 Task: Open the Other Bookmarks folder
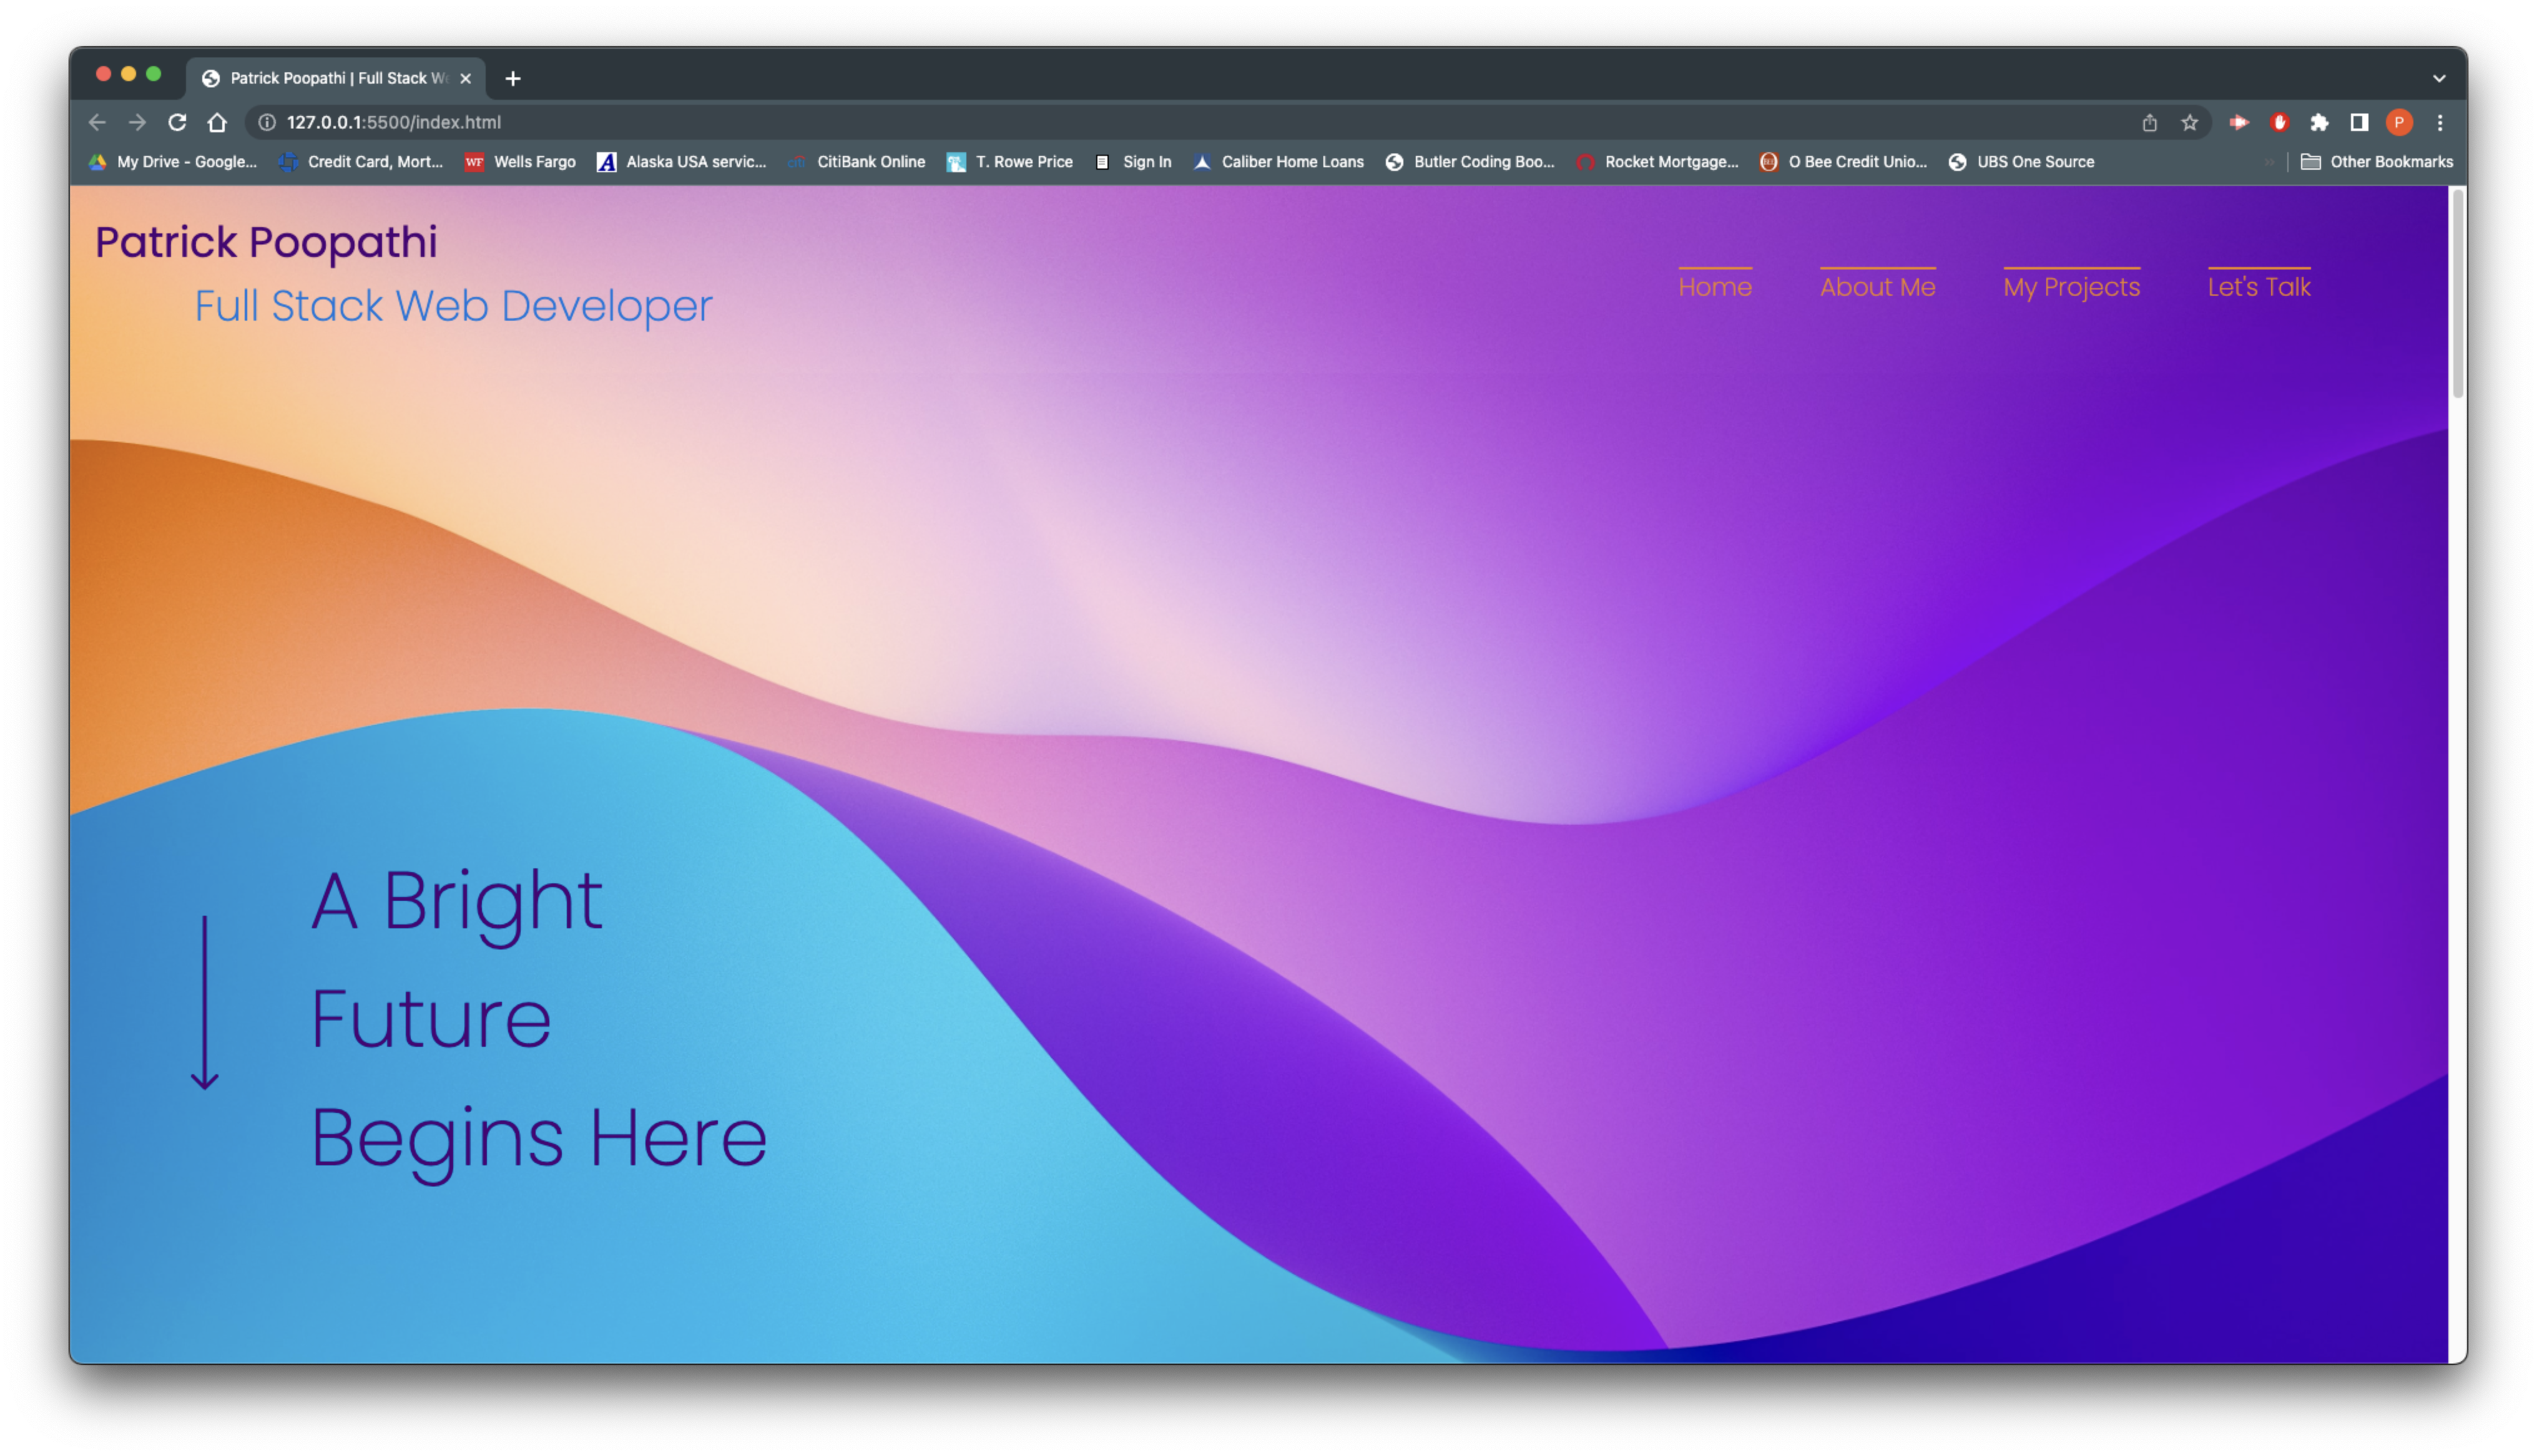(x=2377, y=162)
